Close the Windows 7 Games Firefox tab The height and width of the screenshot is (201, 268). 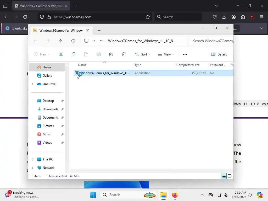[66, 6]
